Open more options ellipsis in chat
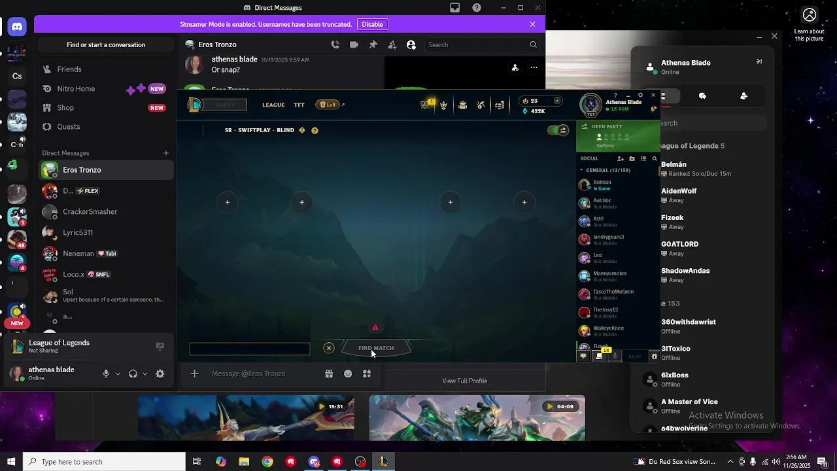Screen dimensions: 837x471 (x=534, y=67)
